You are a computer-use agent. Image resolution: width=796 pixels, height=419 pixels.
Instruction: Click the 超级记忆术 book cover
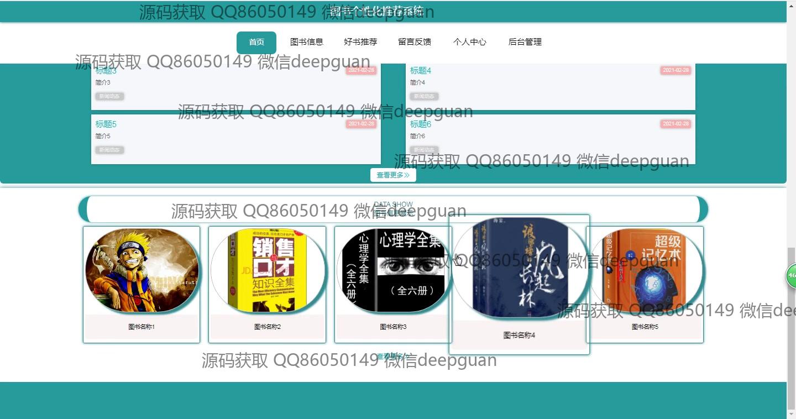645,271
